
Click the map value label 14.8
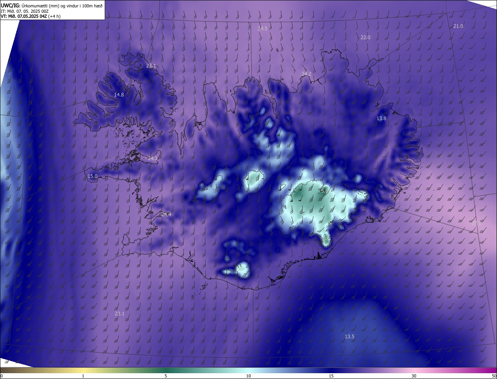[119, 95]
